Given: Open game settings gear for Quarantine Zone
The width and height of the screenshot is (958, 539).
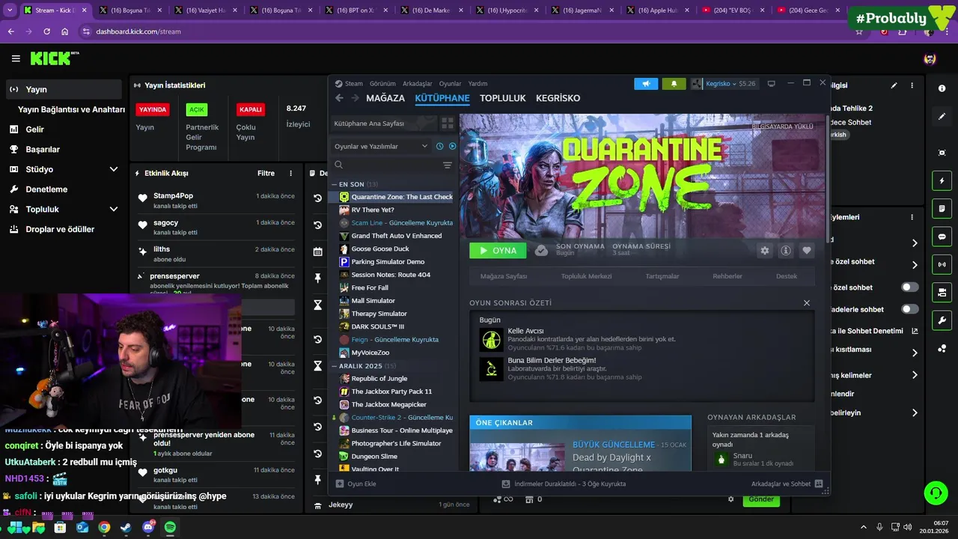Looking at the screenshot, I should 765,251.
